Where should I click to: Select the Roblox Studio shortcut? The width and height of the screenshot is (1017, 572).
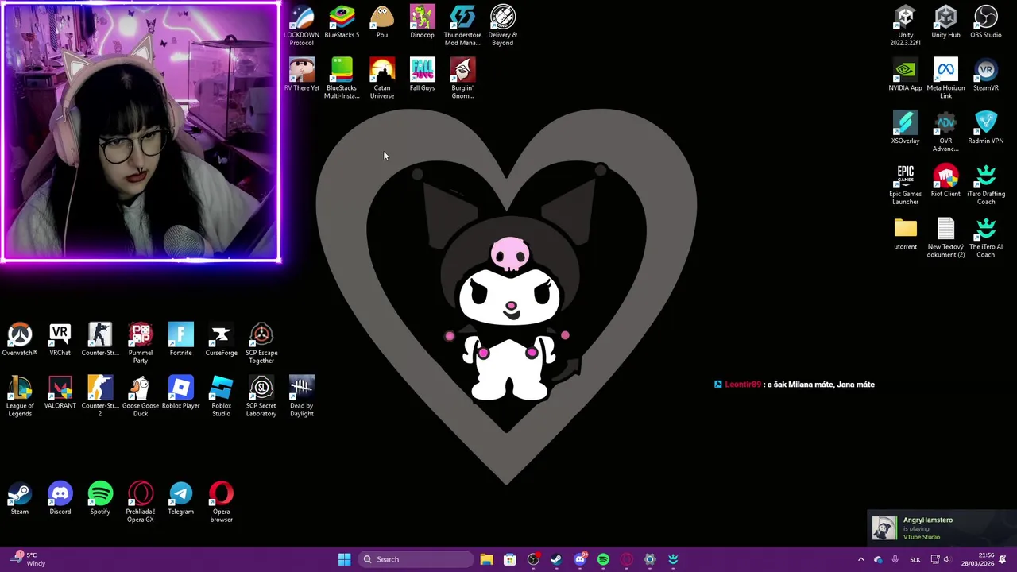221,396
